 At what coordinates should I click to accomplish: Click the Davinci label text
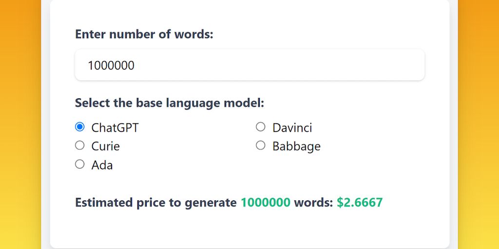292,128
